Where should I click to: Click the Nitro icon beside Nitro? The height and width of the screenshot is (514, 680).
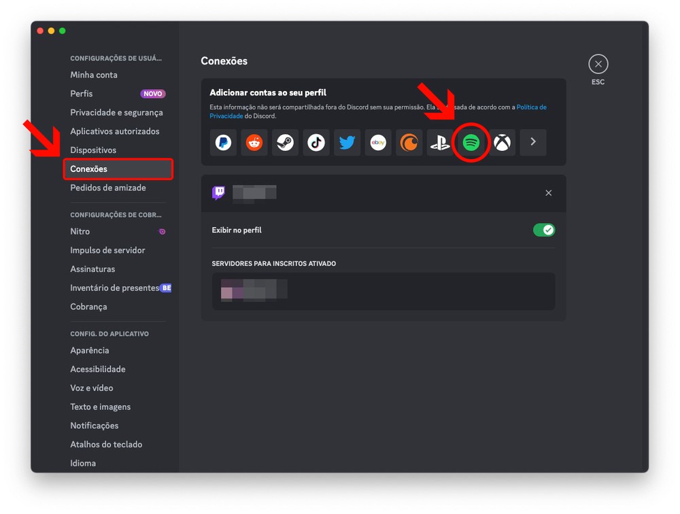point(163,232)
